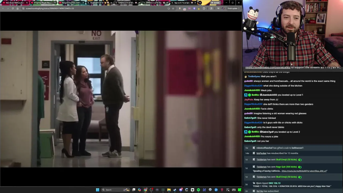Switch to the 'Man Drove Without Licen' tab
Screen dimensions: 343x193
tap(15, 3)
